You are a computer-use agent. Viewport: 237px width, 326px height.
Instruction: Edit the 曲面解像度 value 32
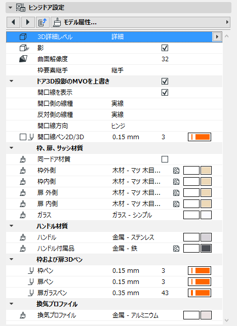165,59
